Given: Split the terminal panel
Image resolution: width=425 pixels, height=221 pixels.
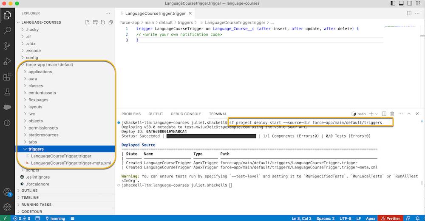Looking at the screenshot, I should (384, 114).
